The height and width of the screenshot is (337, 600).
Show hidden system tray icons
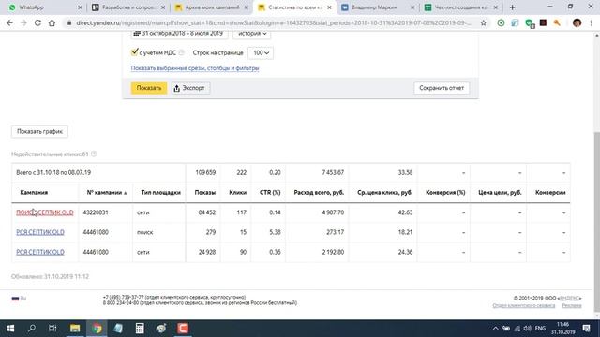coord(495,329)
